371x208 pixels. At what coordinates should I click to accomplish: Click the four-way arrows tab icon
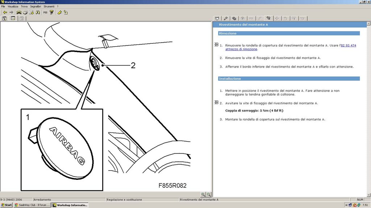277,18
